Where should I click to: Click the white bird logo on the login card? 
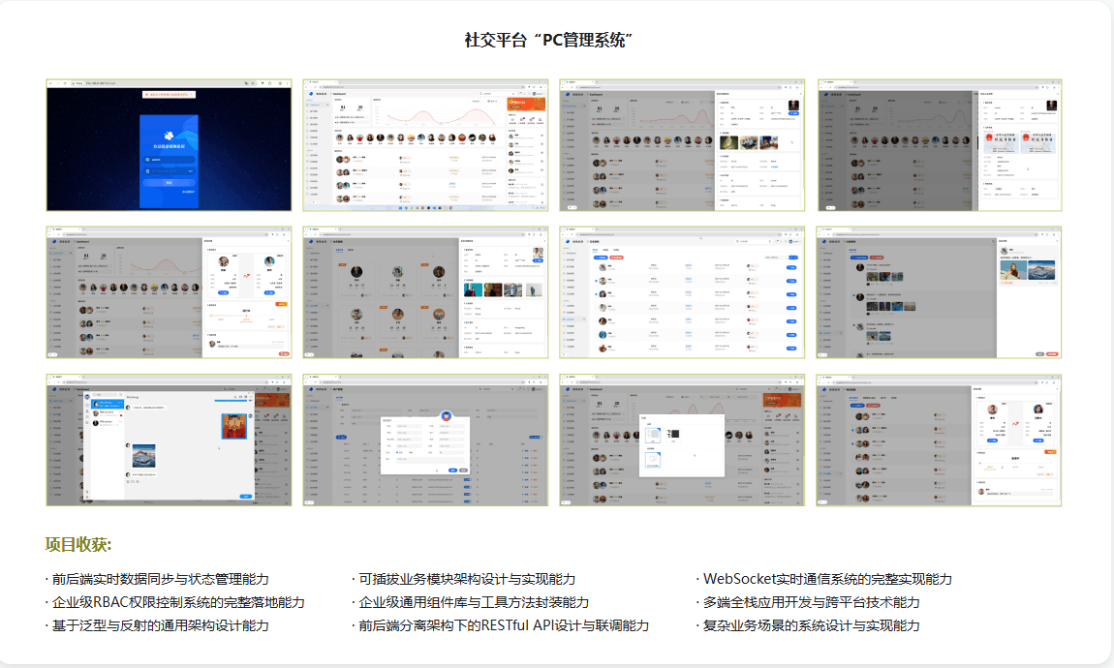(168, 136)
